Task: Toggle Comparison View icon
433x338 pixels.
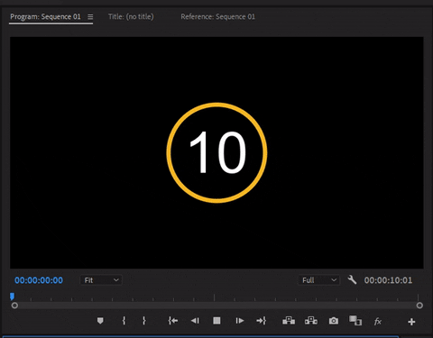Action: [355, 320]
